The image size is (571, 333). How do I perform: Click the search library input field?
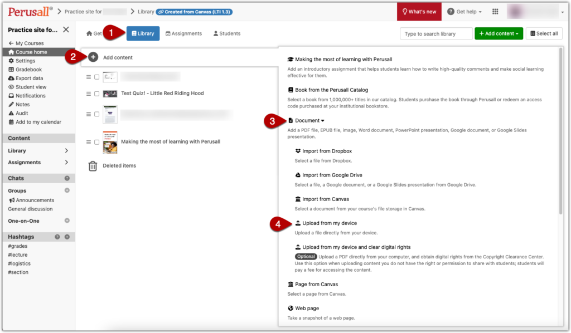tap(436, 33)
